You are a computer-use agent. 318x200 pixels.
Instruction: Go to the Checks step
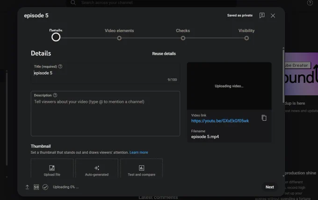(x=183, y=38)
